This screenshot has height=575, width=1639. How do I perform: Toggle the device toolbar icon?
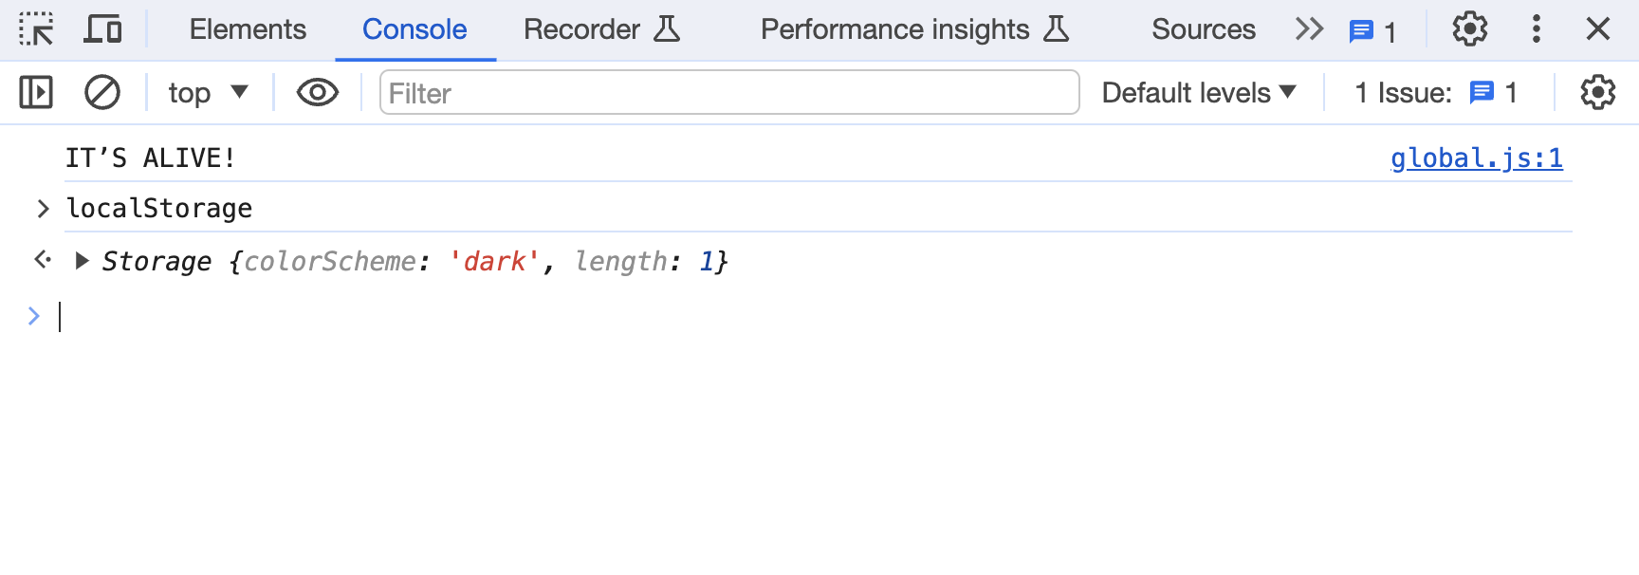(102, 29)
